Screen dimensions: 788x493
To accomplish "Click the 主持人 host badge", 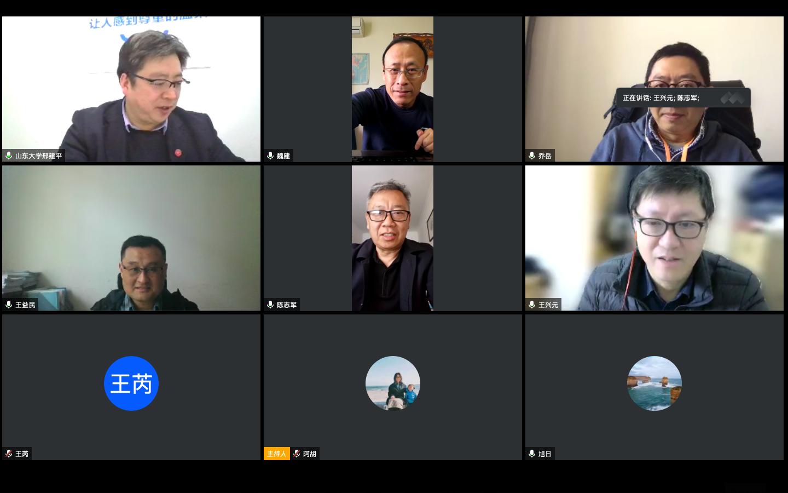I will [x=277, y=454].
